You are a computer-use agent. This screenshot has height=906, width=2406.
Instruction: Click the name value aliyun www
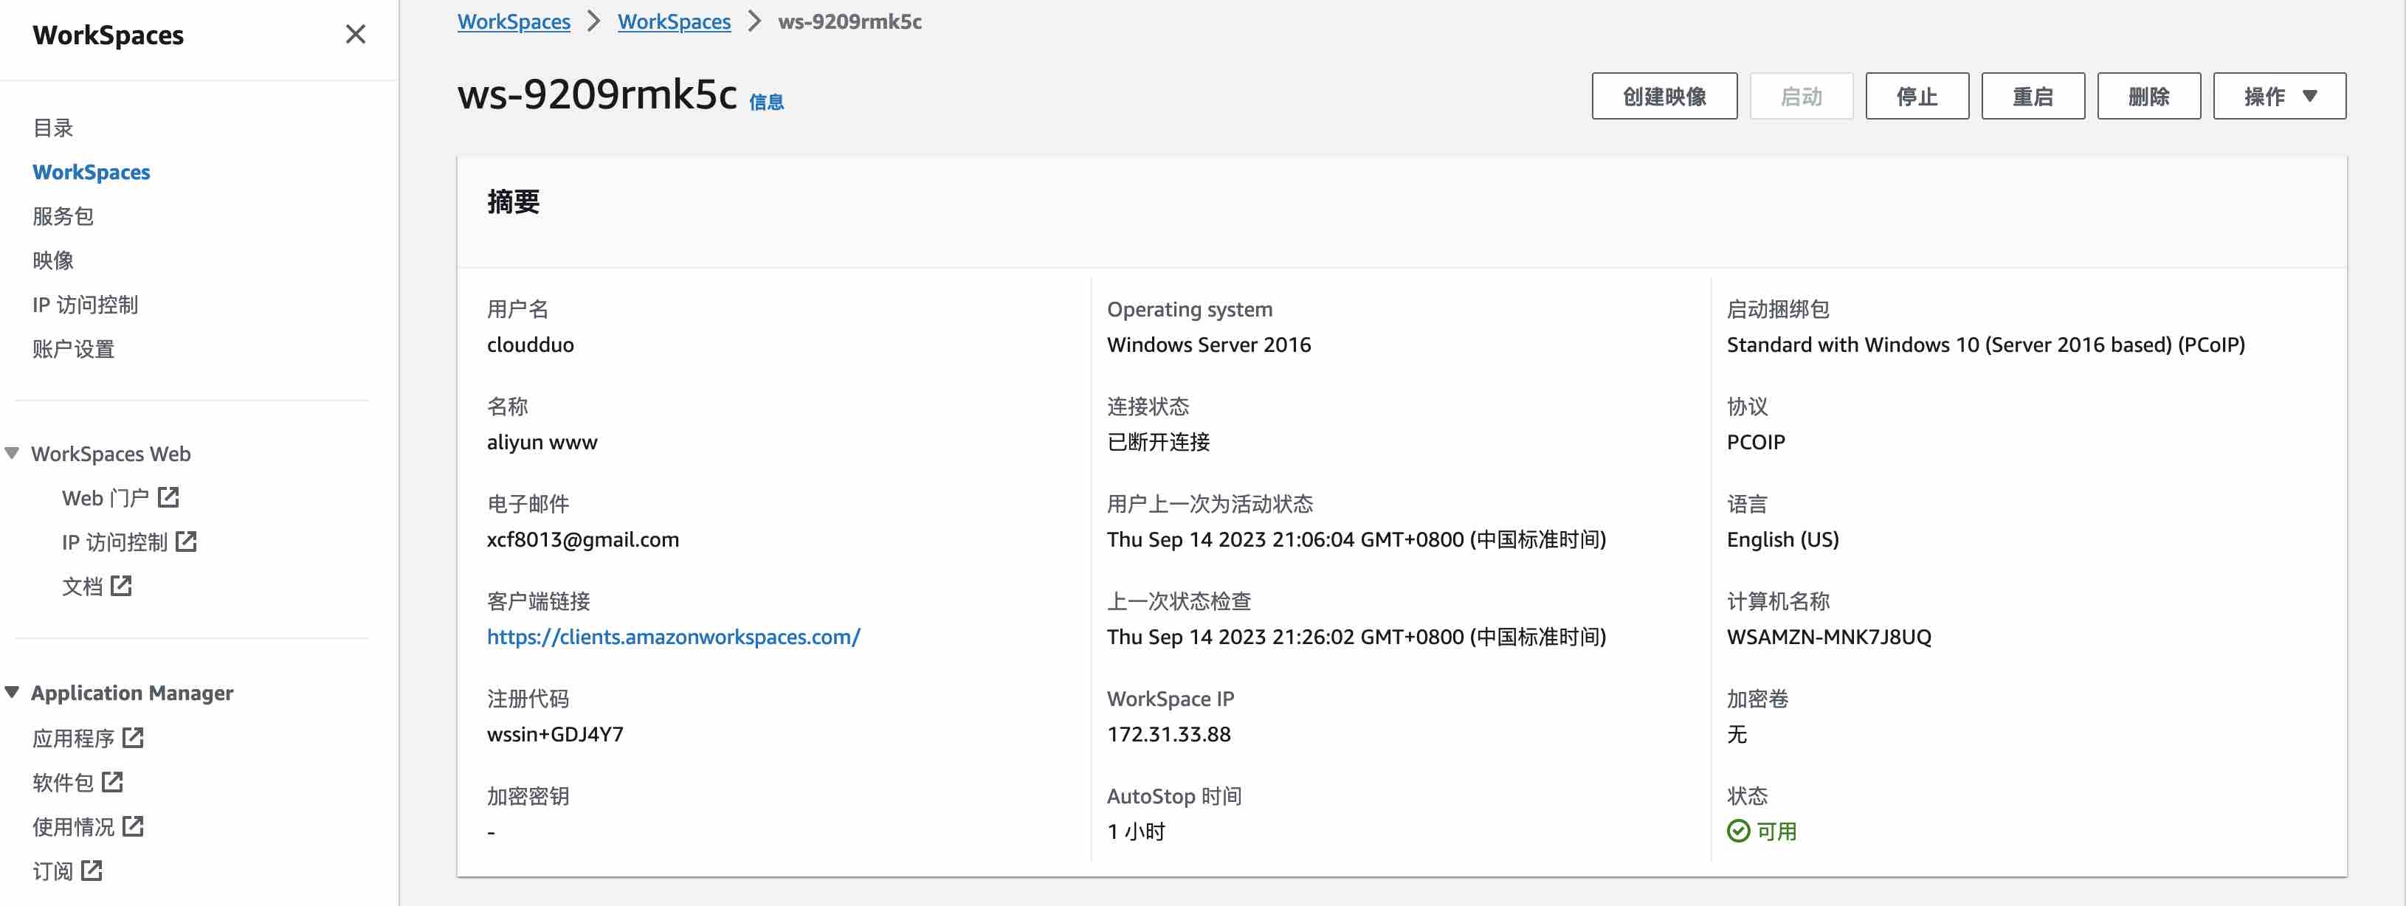pos(542,442)
